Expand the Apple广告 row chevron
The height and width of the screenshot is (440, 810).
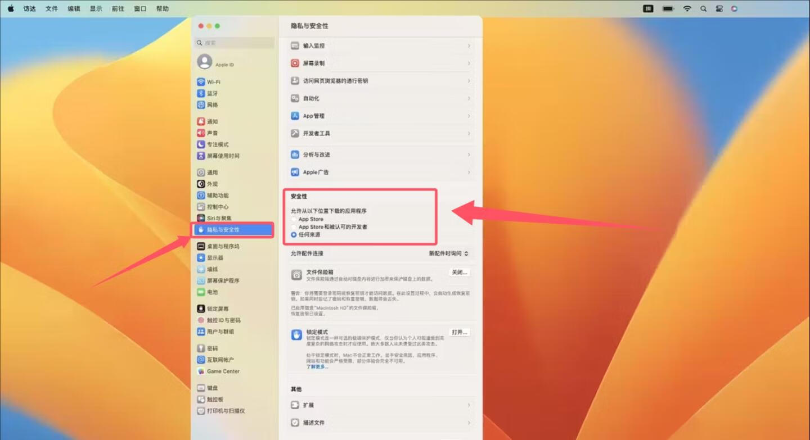[469, 173]
